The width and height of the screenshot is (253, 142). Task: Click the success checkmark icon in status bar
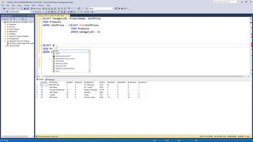pyautogui.click(x=37, y=136)
